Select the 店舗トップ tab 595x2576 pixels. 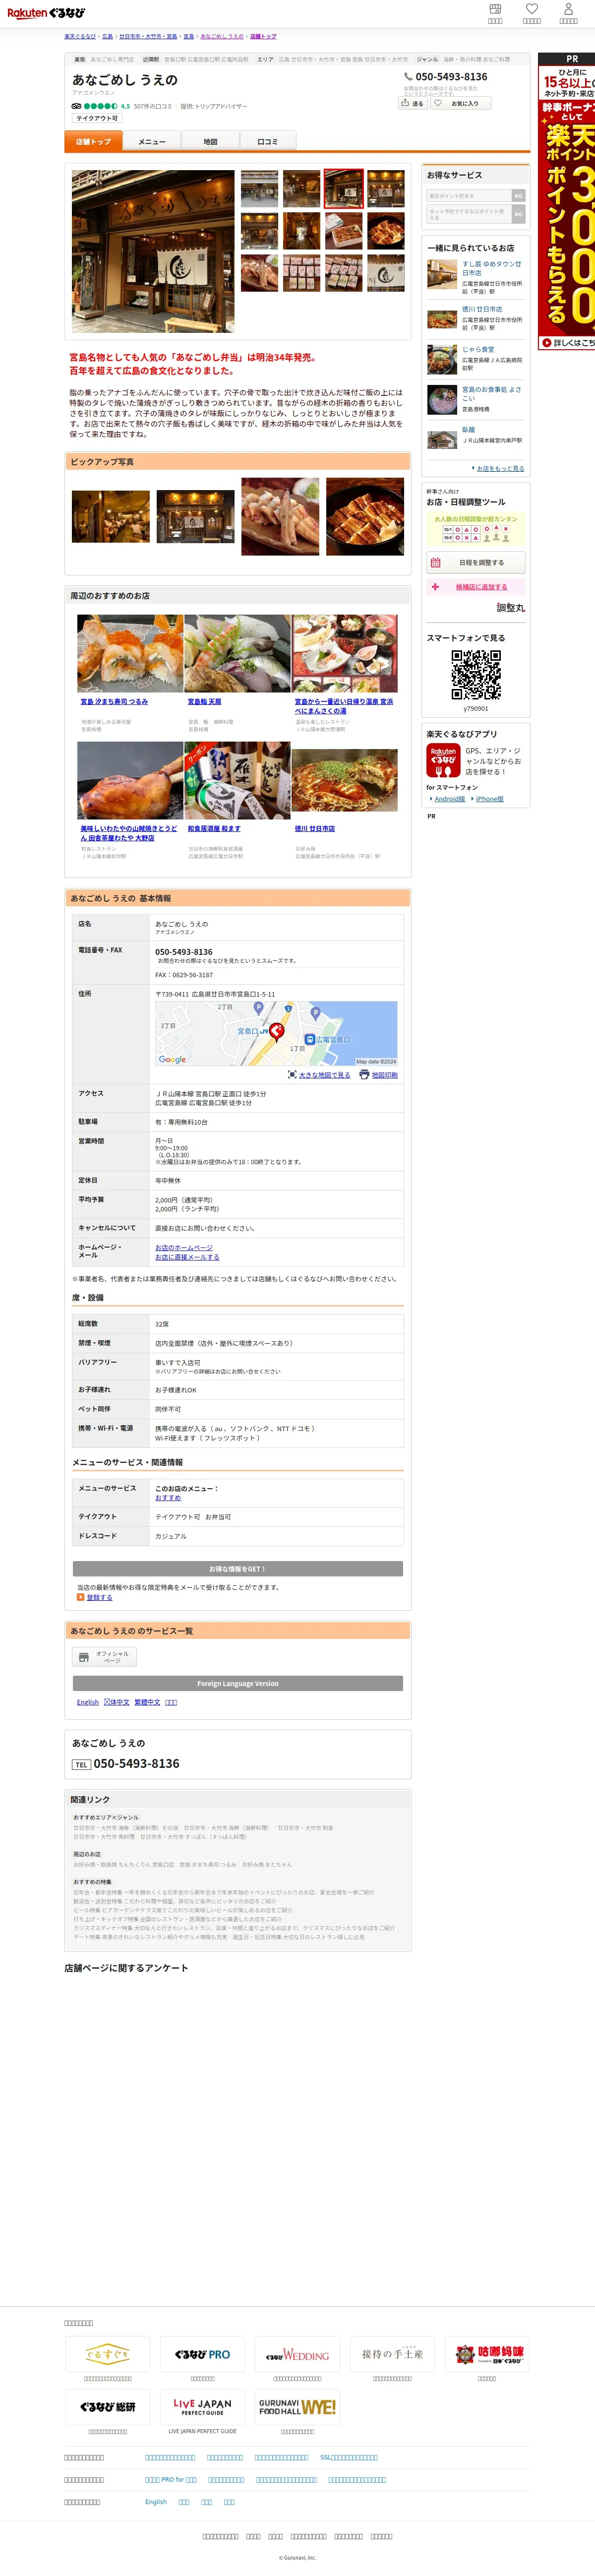(x=93, y=142)
